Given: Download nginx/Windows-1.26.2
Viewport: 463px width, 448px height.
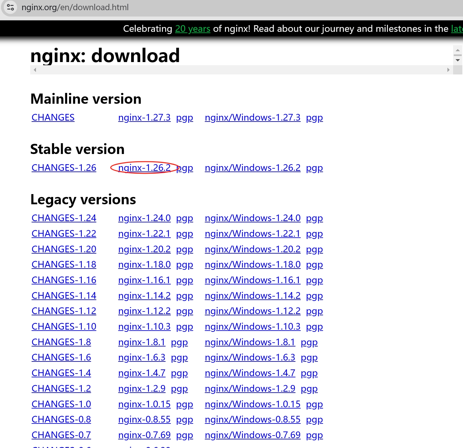Looking at the screenshot, I should click(252, 168).
